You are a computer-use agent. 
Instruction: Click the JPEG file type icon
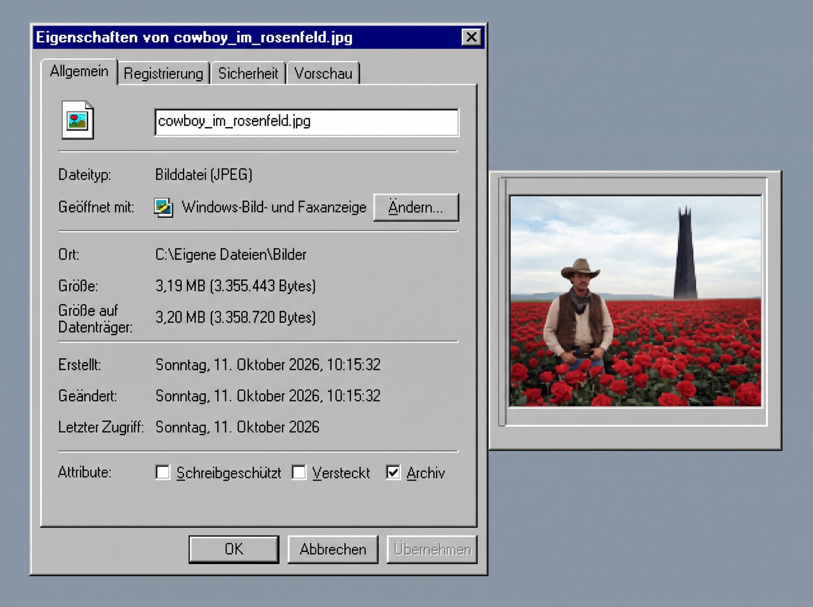pyautogui.click(x=78, y=120)
